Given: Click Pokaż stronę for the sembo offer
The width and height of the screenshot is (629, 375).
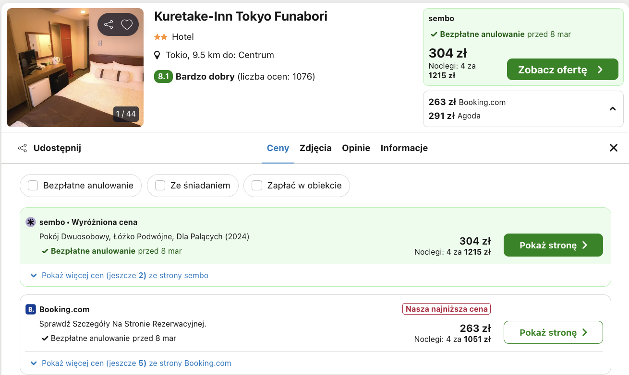Looking at the screenshot, I should [553, 245].
